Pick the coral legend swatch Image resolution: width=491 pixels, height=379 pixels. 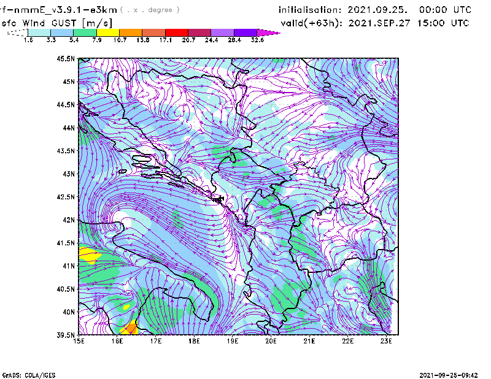tap(154, 33)
